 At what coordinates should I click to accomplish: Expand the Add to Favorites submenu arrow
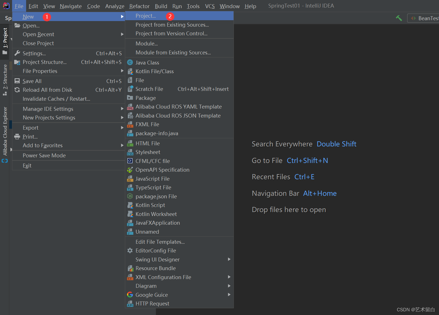click(x=122, y=145)
